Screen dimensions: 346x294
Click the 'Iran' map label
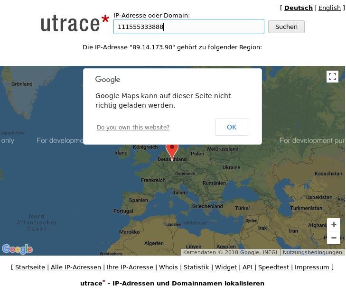click(x=293, y=231)
